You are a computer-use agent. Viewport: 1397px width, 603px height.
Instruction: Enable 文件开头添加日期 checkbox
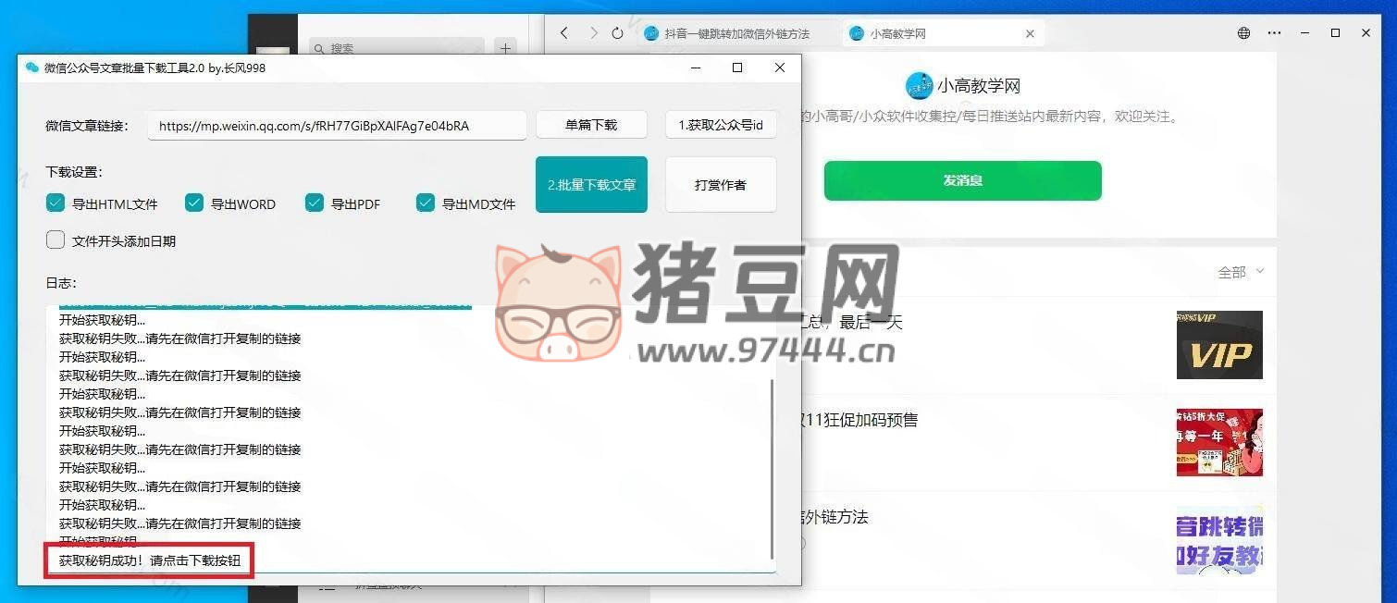click(x=56, y=240)
